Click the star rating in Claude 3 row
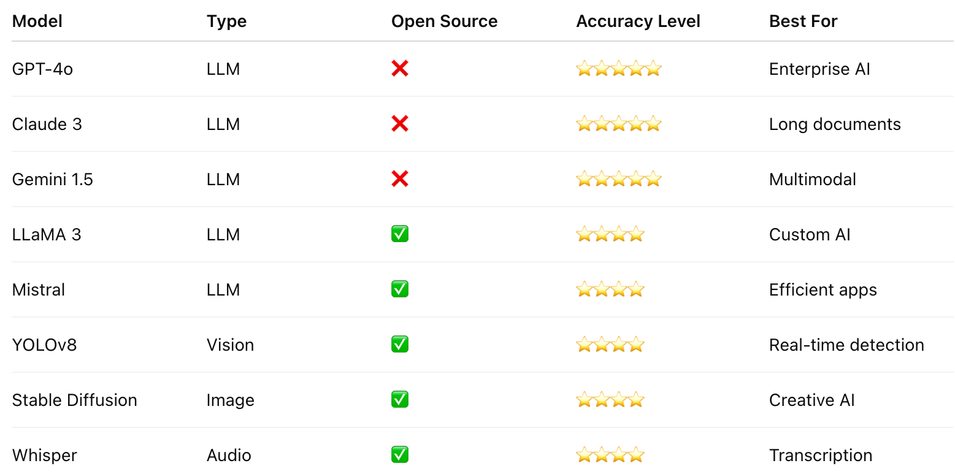 (x=619, y=124)
